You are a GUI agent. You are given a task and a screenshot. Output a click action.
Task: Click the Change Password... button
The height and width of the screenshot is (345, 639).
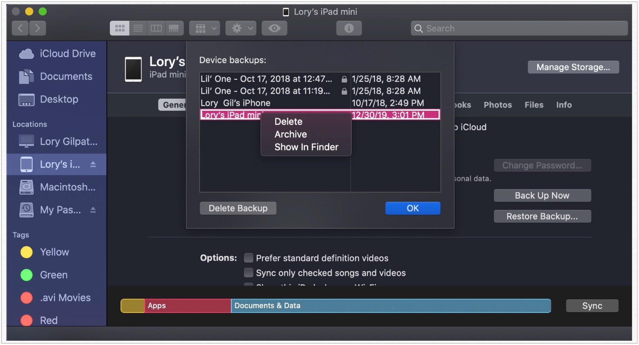coord(542,165)
